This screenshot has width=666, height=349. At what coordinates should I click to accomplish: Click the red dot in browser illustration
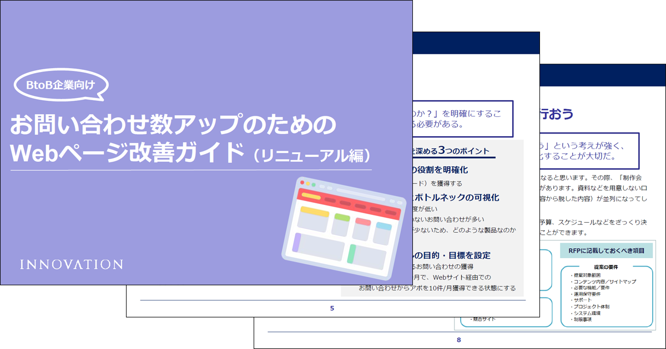[302, 182]
